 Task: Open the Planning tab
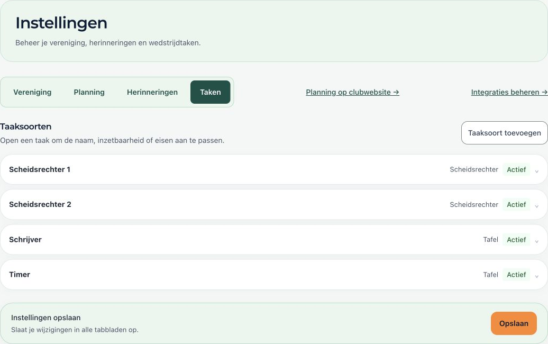coord(89,92)
